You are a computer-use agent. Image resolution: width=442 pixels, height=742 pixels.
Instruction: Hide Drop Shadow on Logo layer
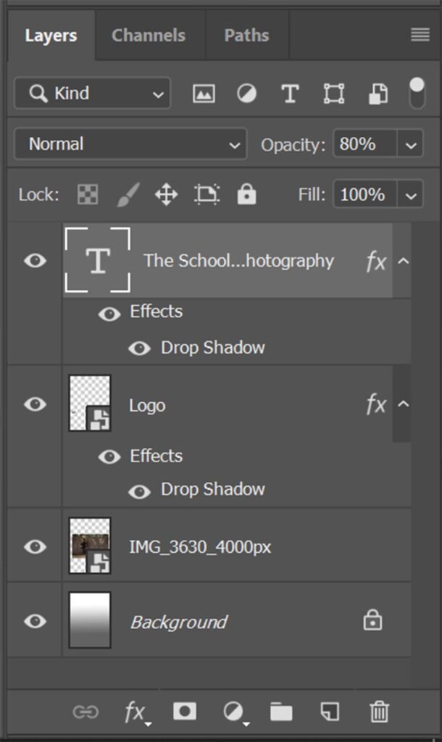tap(139, 492)
